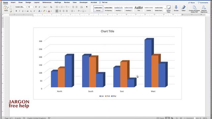Open the Layout ribbon tab
This screenshot has height=119, width=212.
(37, 2)
